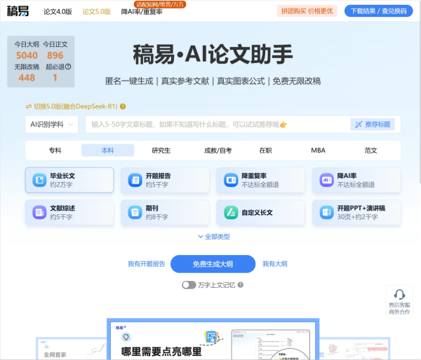421x360 pixels.
Task: Click the 哪里需要点亮哪里 banner thumbnail
Action: pos(213,340)
